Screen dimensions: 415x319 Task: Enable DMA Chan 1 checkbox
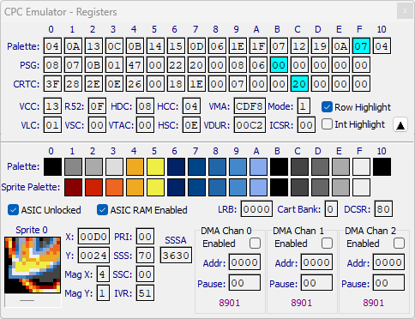[327, 244]
